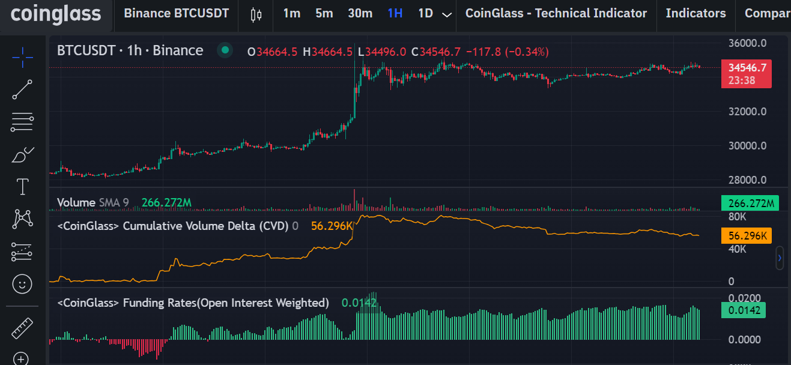Select the crosshair cursor tool

point(22,58)
